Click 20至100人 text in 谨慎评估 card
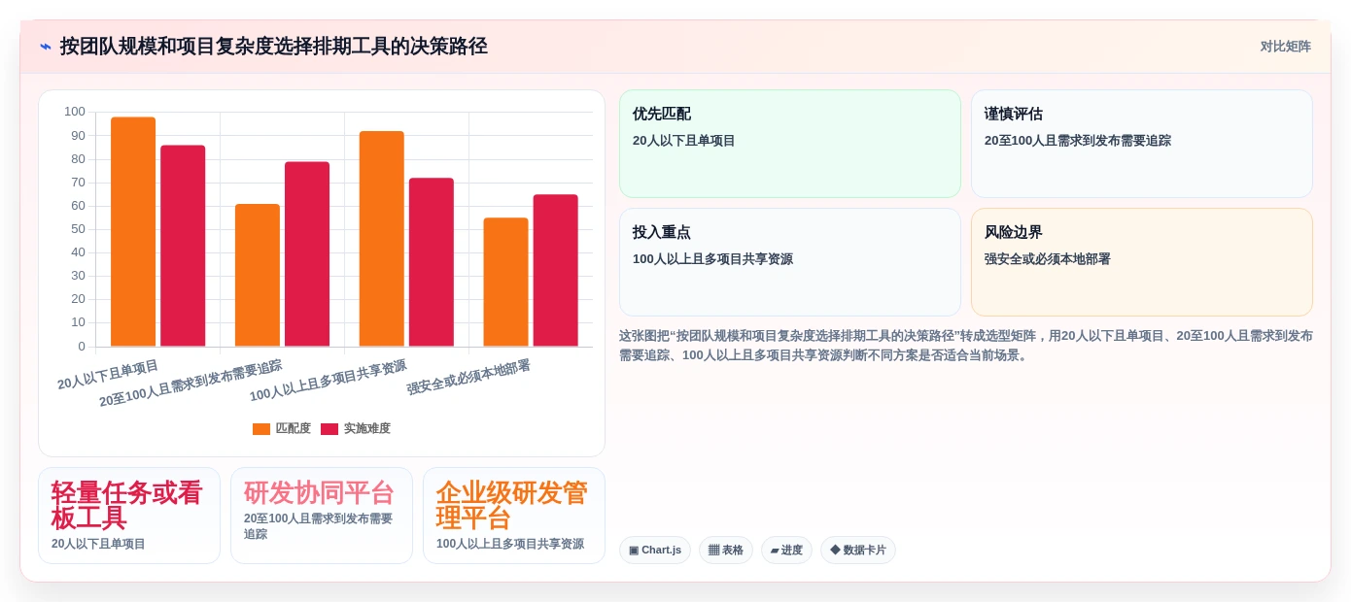The image size is (1351, 602). click(1078, 141)
